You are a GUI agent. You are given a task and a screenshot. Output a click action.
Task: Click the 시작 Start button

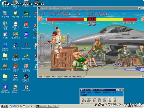point(4,106)
